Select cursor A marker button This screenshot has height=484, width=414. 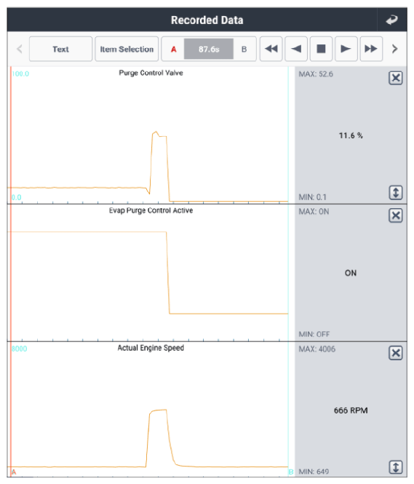click(174, 49)
